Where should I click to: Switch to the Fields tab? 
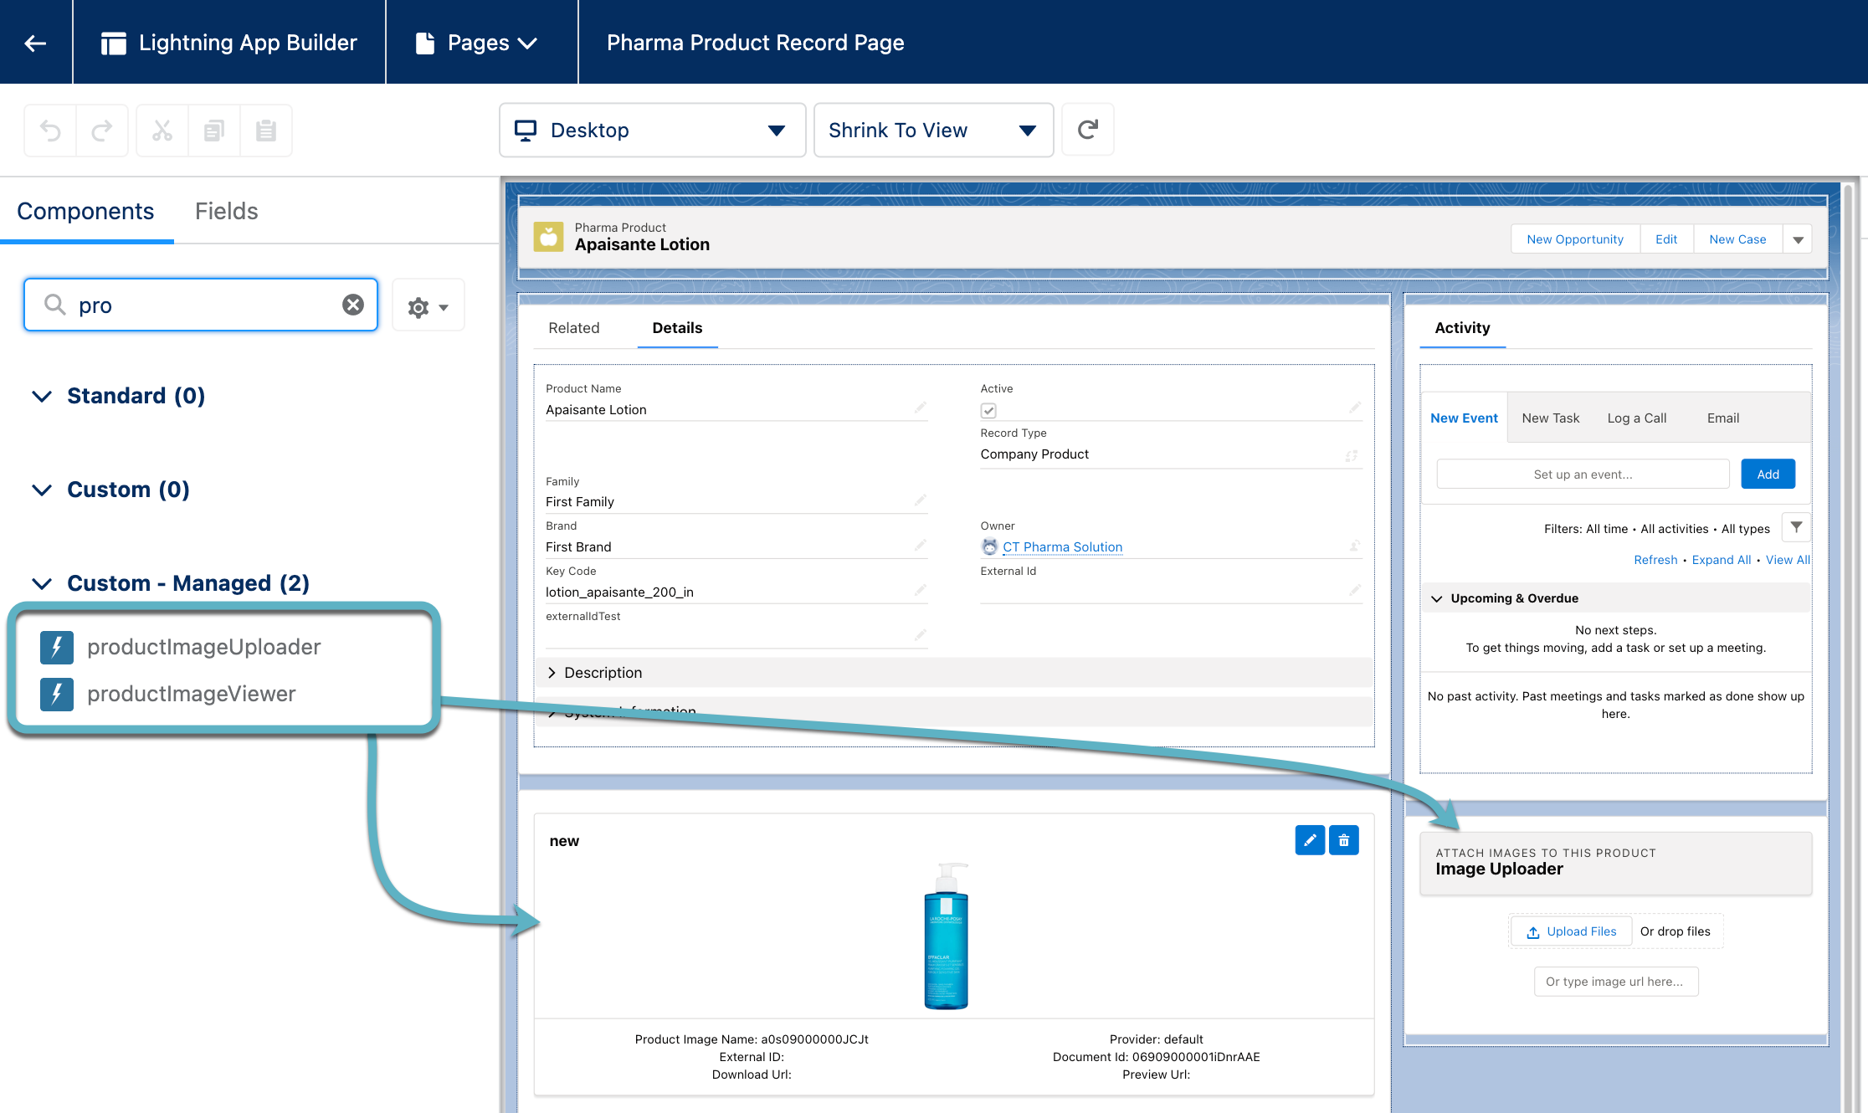pyautogui.click(x=226, y=211)
